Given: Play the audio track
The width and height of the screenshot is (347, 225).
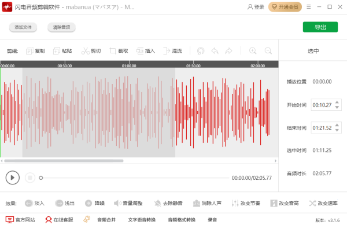Looking at the screenshot, I should (13, 177).
